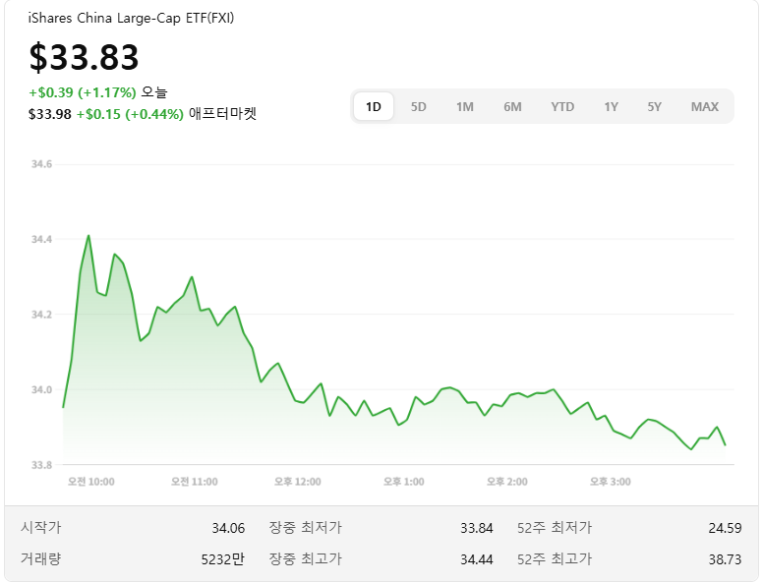Click the 장중 최저가 label
The height and width of the screenshot is (583, 763).
306,528
